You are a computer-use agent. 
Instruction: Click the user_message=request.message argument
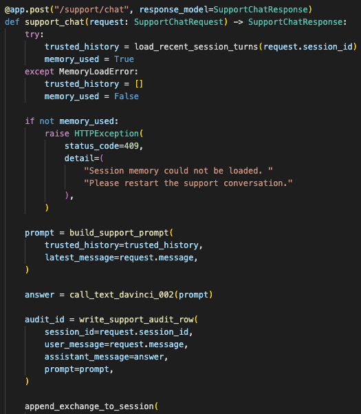(114, 344)
